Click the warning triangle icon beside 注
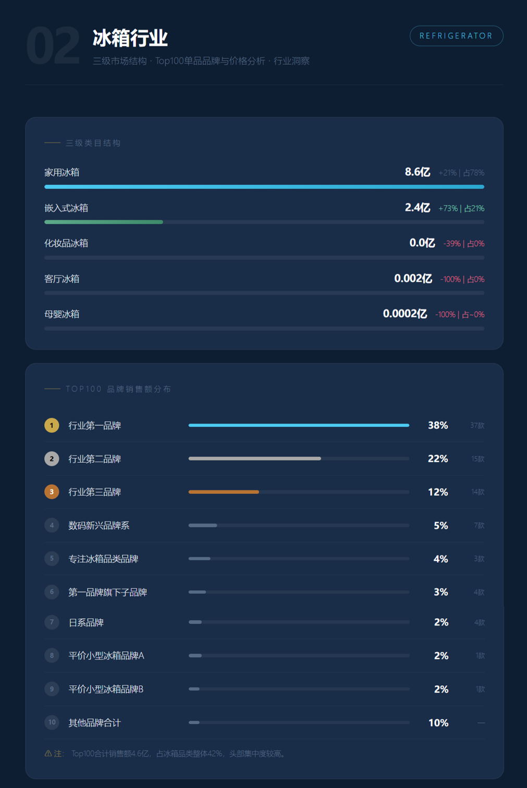Viewport: 527px width, 788px height. (x=48, y=754)
